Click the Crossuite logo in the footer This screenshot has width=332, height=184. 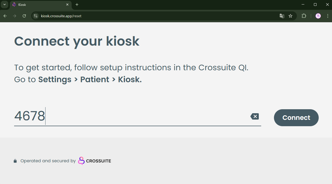coord(95,161)
